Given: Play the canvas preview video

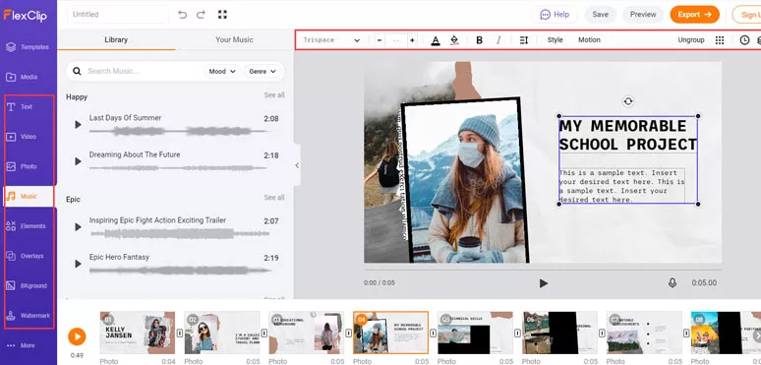Looking at the screenshot, I should coord(544,283).
